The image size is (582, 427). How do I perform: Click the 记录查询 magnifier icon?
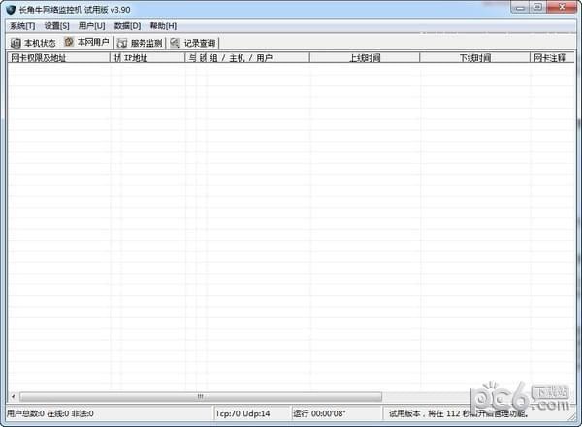pyautogui.click(x=175, y=43)
